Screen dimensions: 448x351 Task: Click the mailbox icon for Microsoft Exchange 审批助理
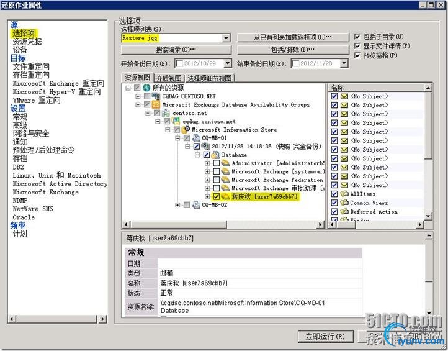(226, 188)
